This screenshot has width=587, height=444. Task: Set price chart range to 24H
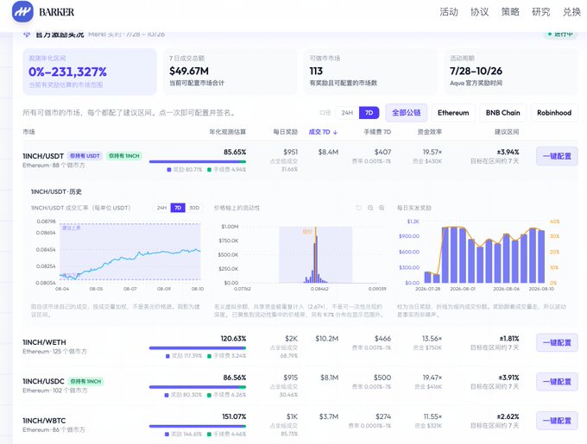pyautogui.click(x=161, y=208)
